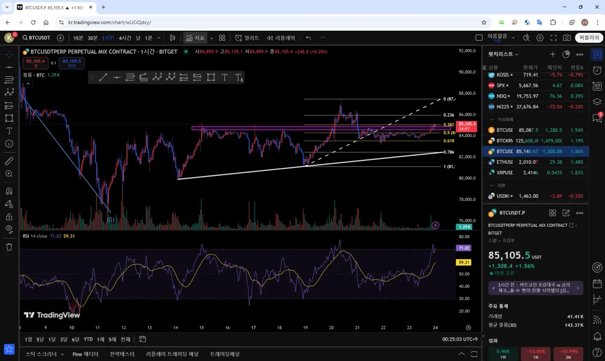Screen dimensions: 605x361
Task: Toggle stay in drawing mode pencil-lock
Action: [x=9, y=204]
